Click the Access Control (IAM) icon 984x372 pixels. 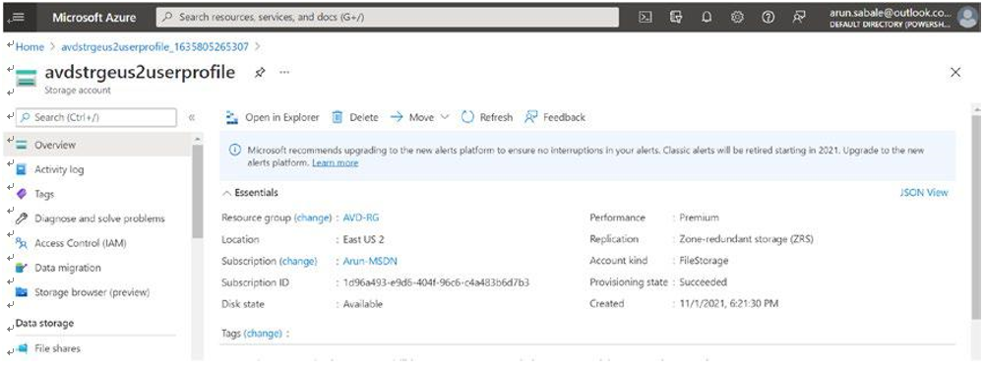click(22, 243)
